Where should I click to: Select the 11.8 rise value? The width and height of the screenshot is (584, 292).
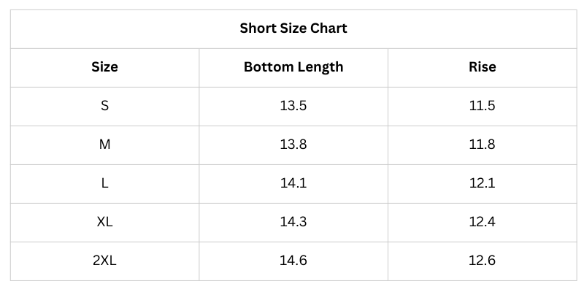coord(482,145)
